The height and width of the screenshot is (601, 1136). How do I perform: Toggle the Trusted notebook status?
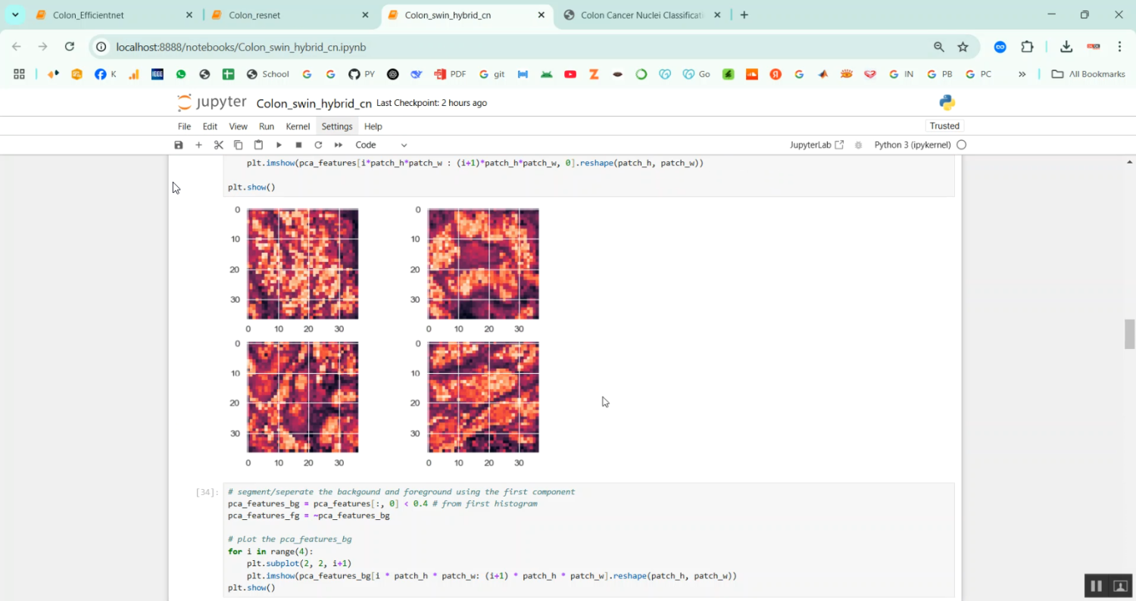[x=944, y=126]
